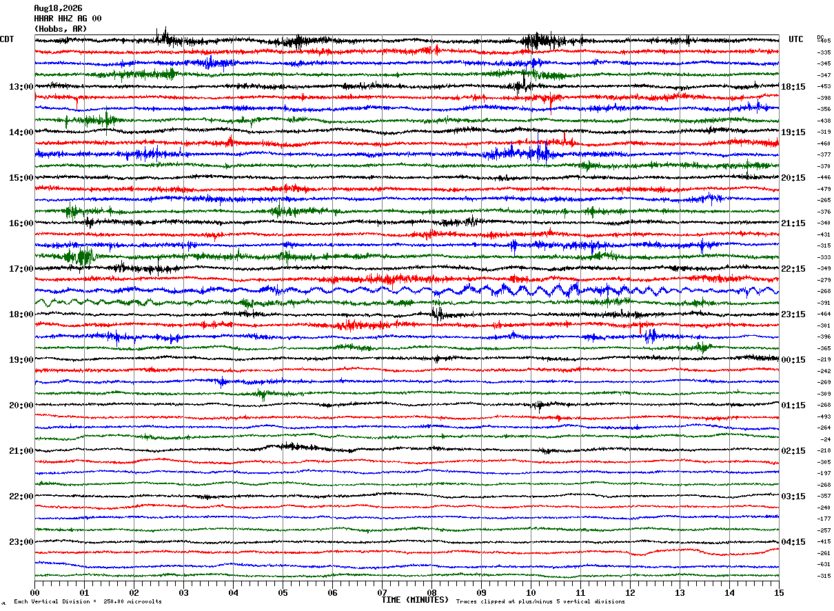
Task: Select the 13:00 CDT time label
Action: click(x=21, y=87)
